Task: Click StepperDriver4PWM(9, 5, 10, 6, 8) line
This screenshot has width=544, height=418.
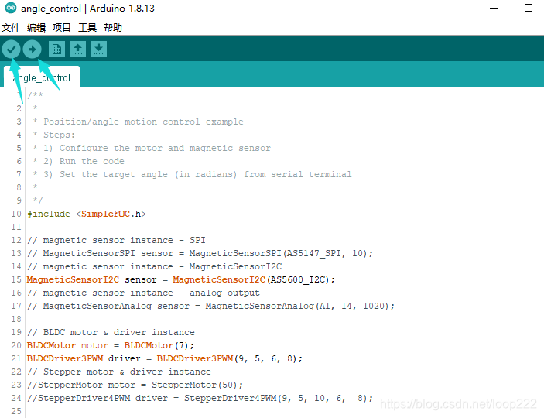Action: click(x=200, y=399)
